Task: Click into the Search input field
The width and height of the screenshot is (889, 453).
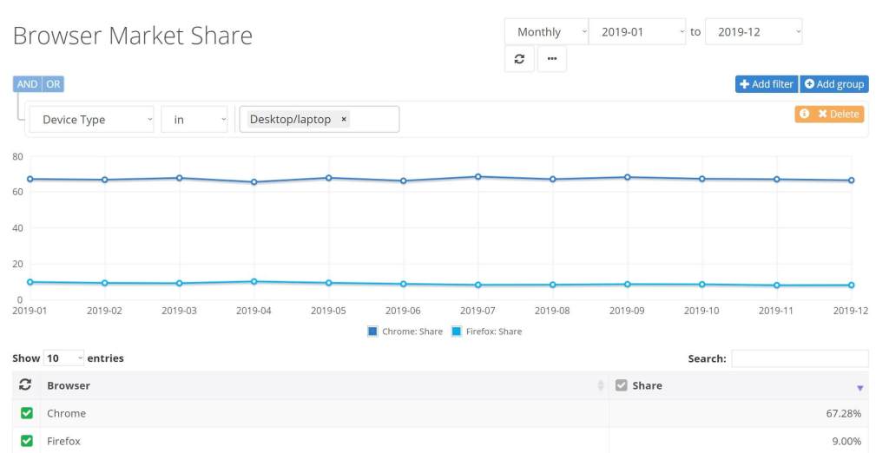Action: click(799, 358)
